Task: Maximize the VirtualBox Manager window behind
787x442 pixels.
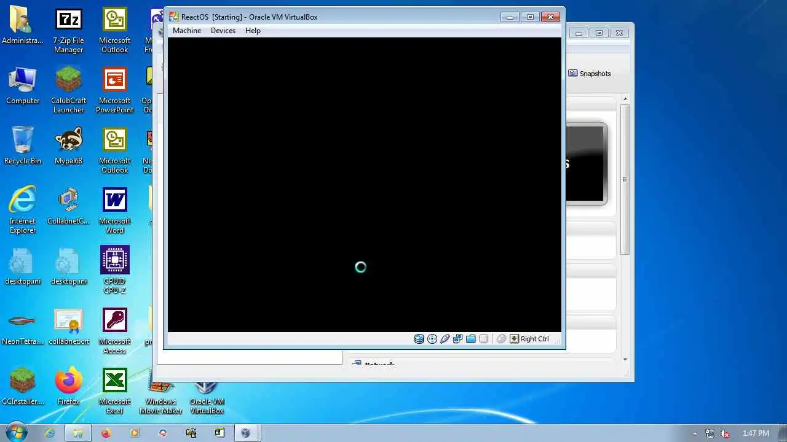Action: [x=599, y=33]
